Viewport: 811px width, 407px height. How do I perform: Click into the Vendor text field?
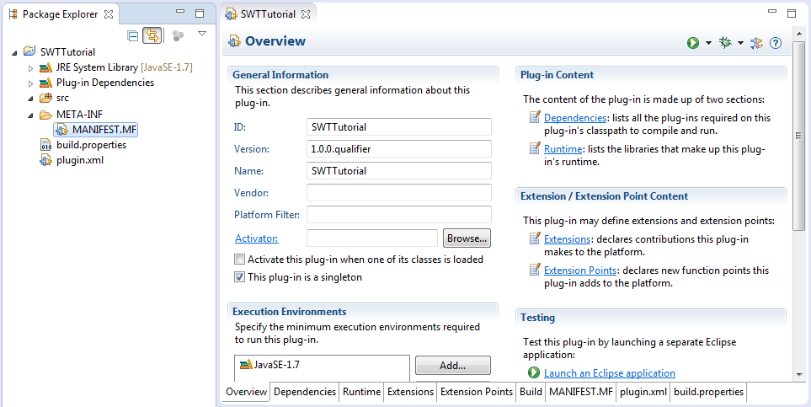pos(399,193)
